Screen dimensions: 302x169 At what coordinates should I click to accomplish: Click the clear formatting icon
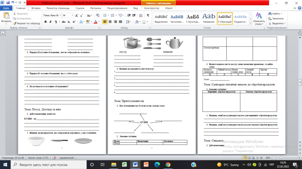[x=98, y=15]
